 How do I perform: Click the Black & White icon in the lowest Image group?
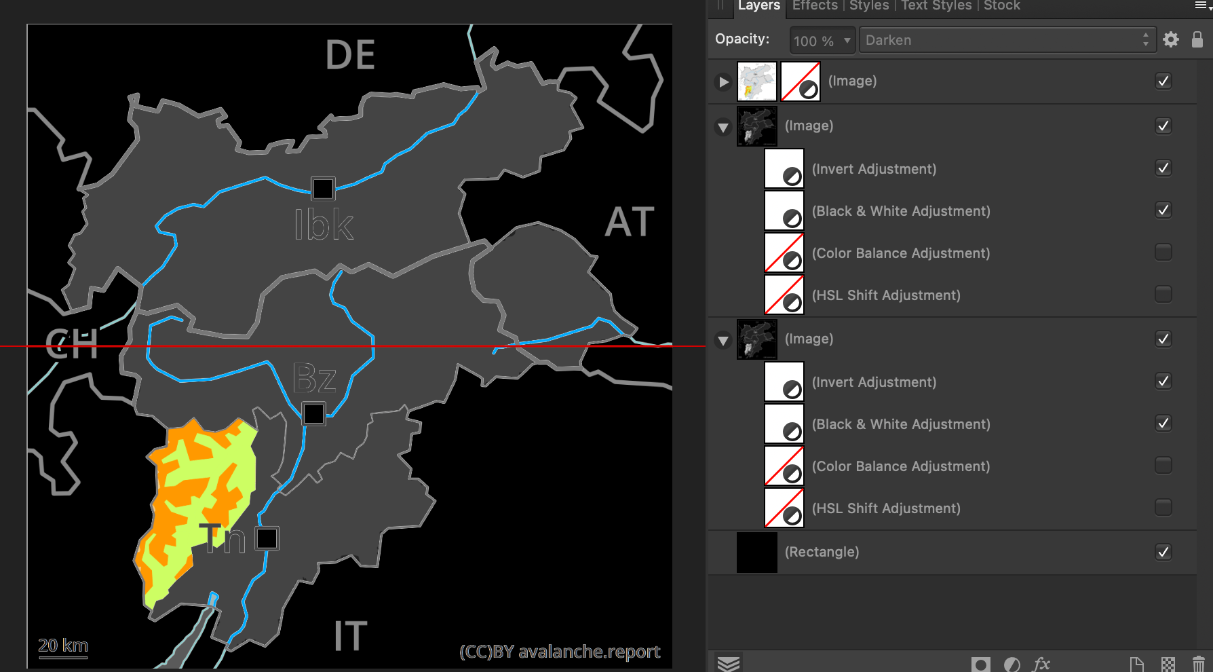coord(784,424)
